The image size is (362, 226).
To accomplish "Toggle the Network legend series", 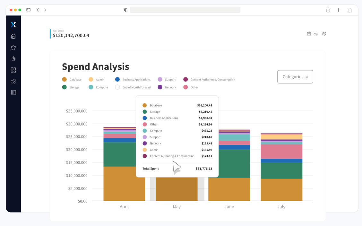I will (x=167, y=87).
